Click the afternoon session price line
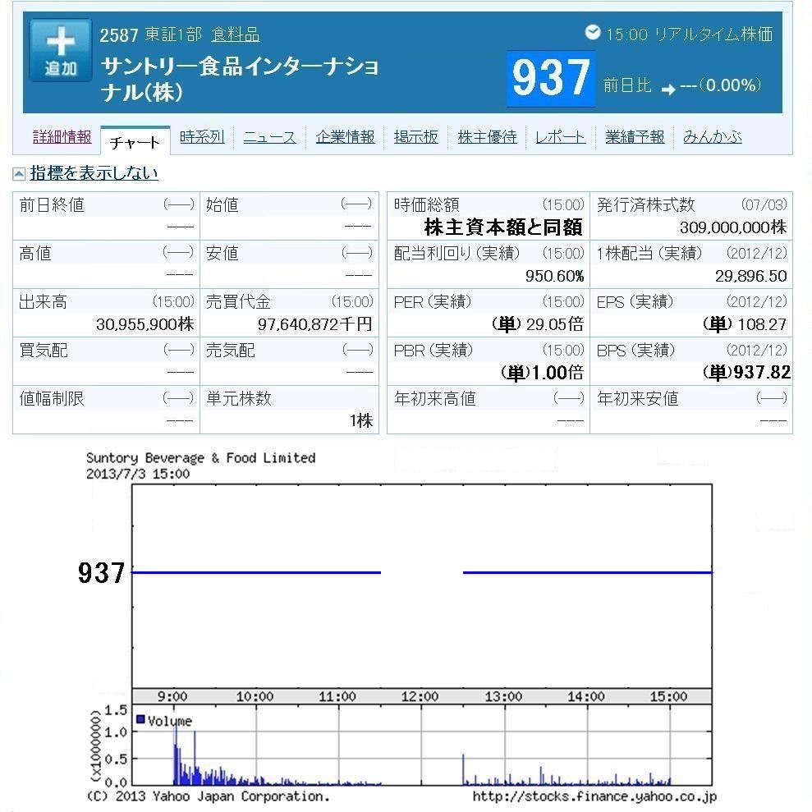The width and height of the screenshot is (812, 812). point(588,572)
